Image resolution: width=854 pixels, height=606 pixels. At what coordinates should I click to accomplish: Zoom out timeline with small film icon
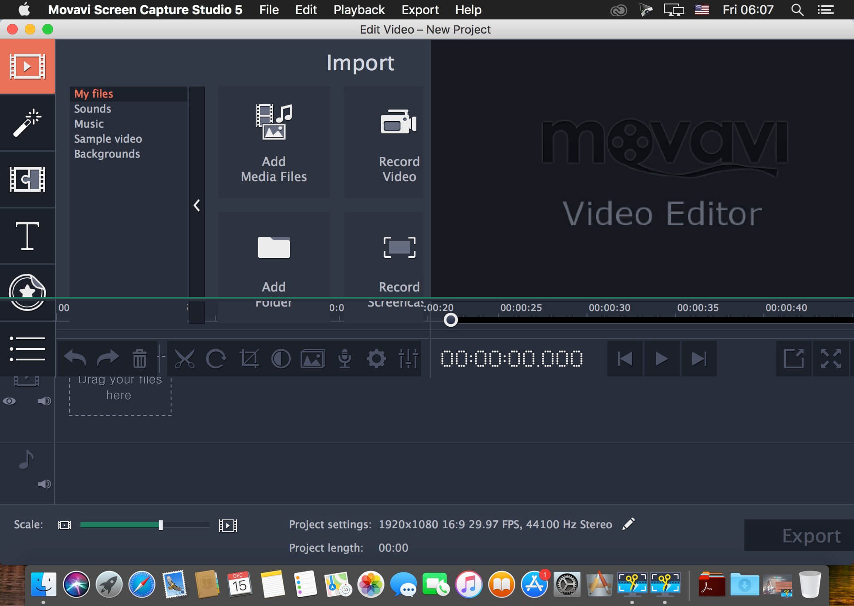[65, 525]
